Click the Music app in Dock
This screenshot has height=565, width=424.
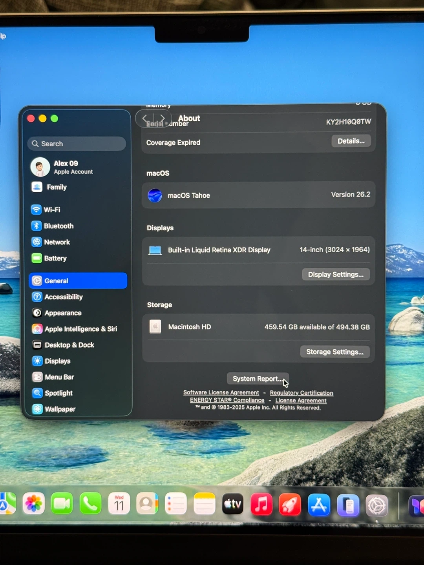click(261, 504)
